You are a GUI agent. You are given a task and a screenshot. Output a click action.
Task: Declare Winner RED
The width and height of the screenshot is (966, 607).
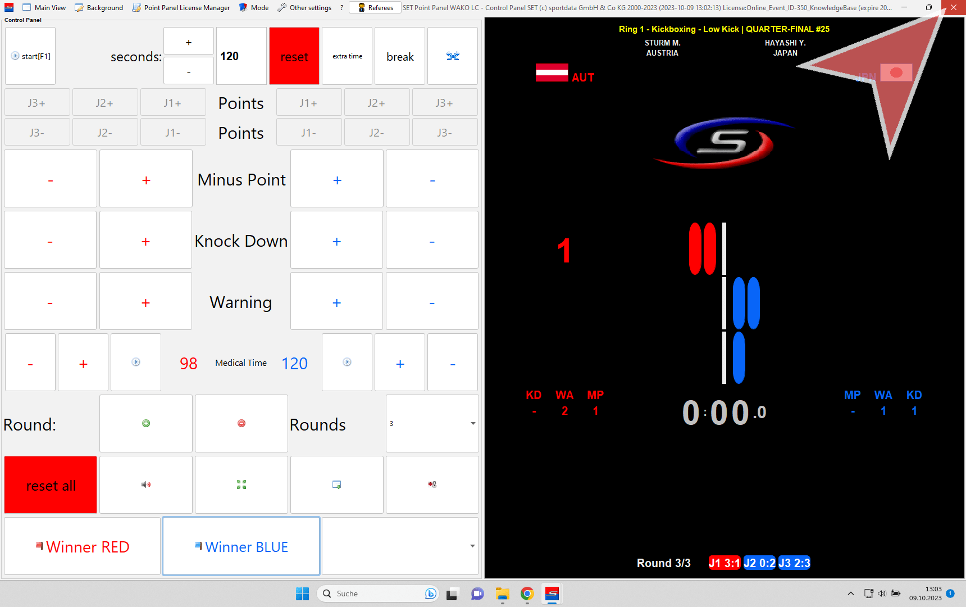(x=83, y=546)
